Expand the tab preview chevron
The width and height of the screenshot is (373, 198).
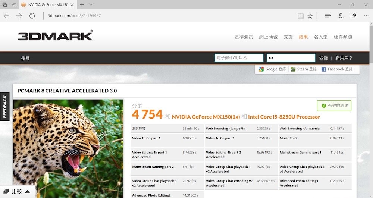tap(91, 4)
